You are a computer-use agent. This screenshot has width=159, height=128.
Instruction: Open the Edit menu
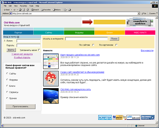click(10, 6)
